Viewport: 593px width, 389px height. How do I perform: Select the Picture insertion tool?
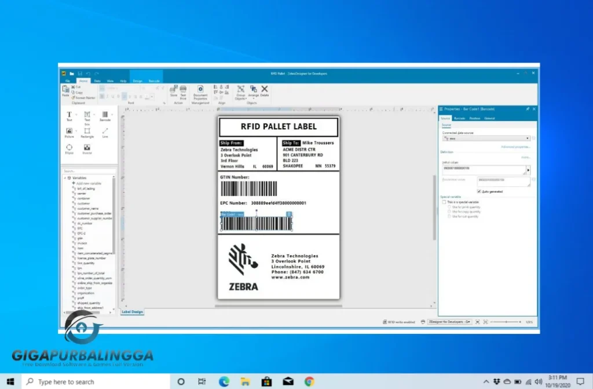(69, 133)
